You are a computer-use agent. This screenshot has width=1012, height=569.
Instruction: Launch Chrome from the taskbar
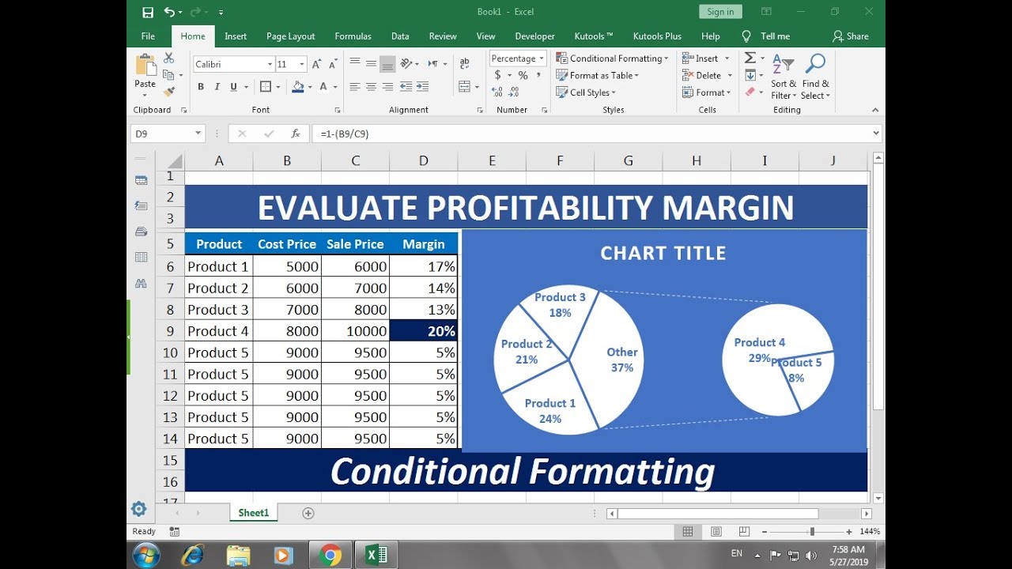(330, 556)
